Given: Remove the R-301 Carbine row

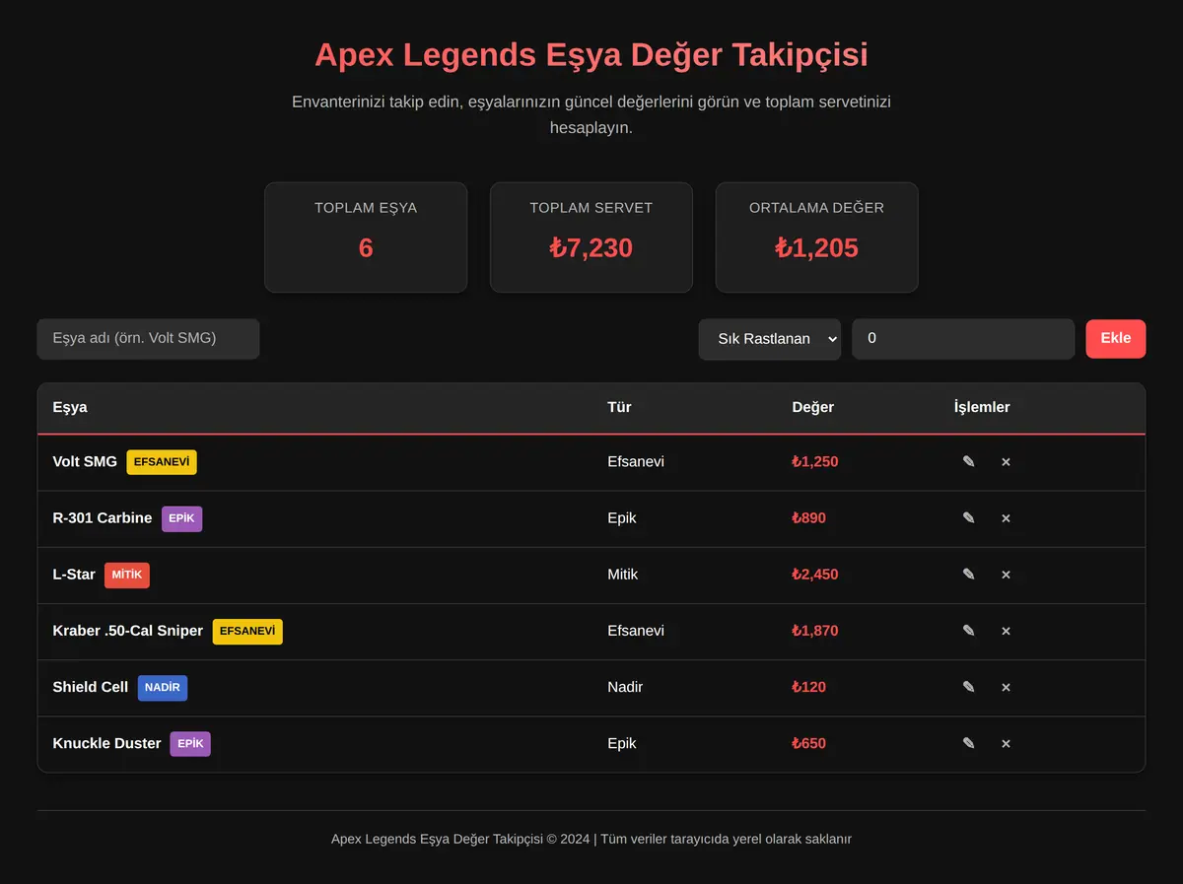Looking at the screenshot, I should [x=1006, y=518].
